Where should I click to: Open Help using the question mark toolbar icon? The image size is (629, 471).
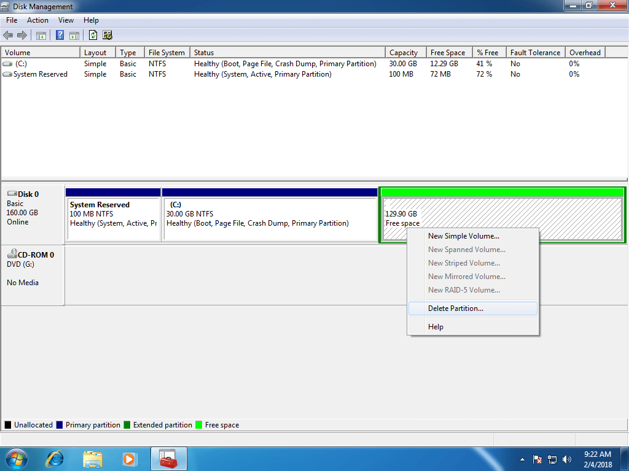[59, 35]
